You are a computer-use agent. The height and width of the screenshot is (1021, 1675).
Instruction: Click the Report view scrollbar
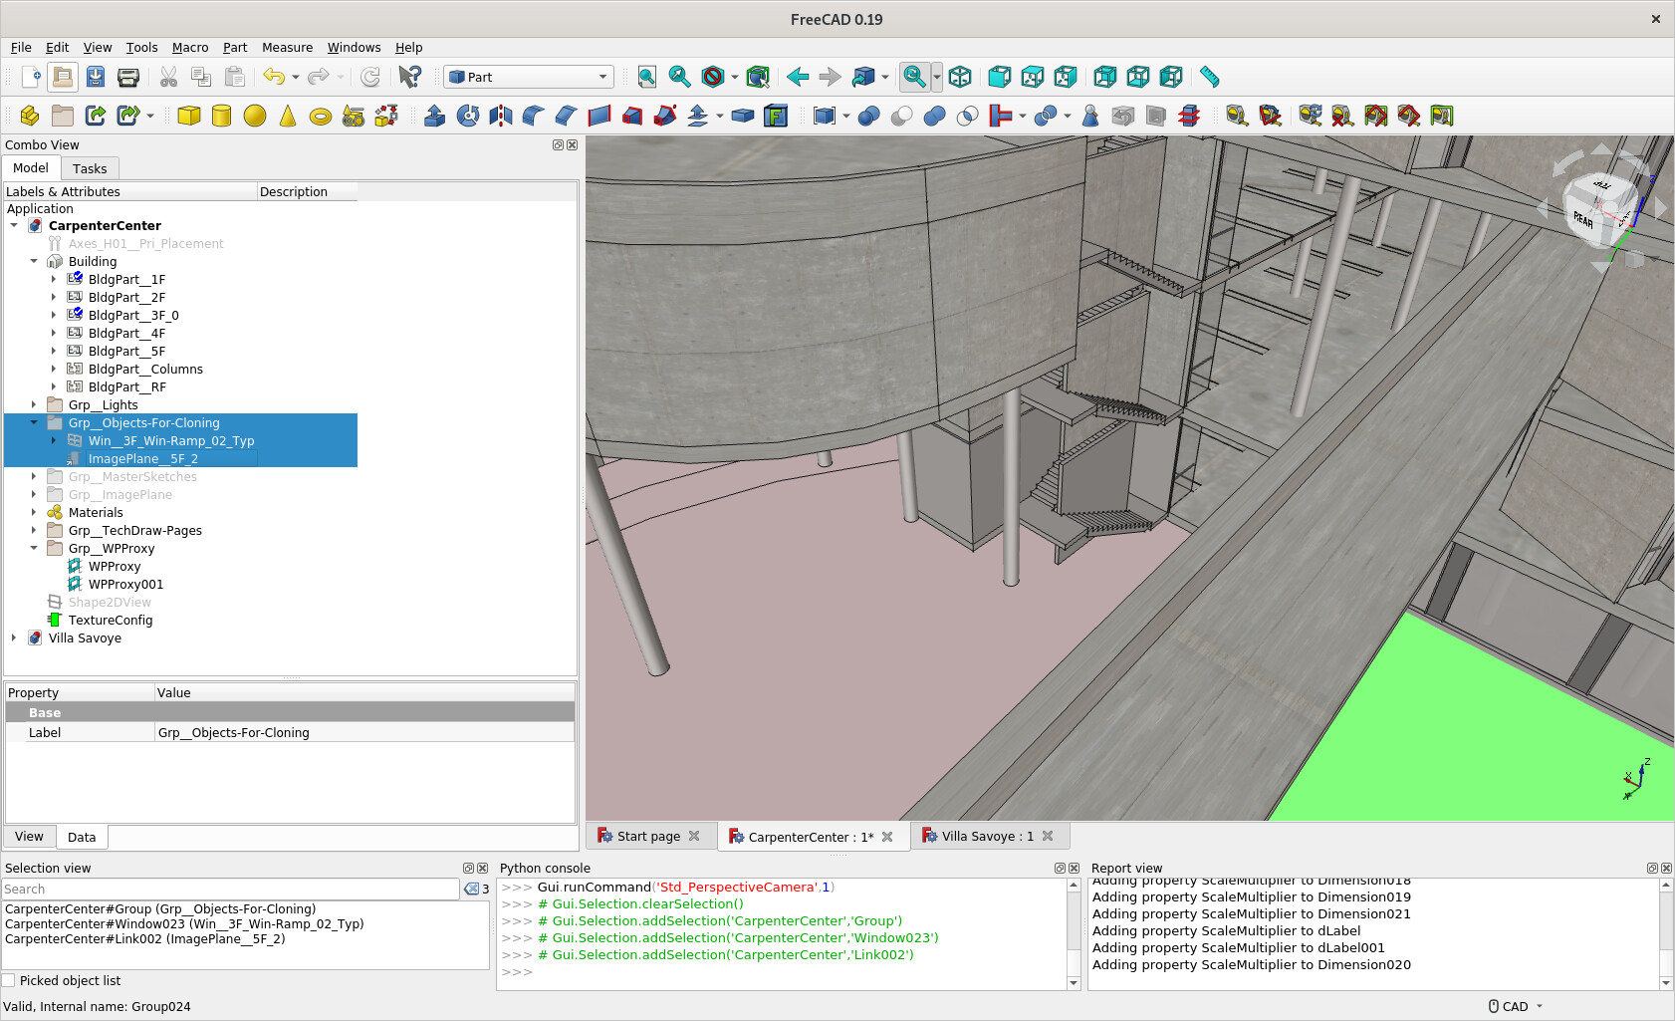(1666, 934)
